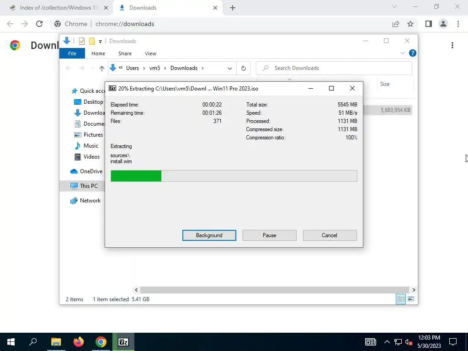
Task: Close the Downloads Chrome tab
Action: [215, 8]
